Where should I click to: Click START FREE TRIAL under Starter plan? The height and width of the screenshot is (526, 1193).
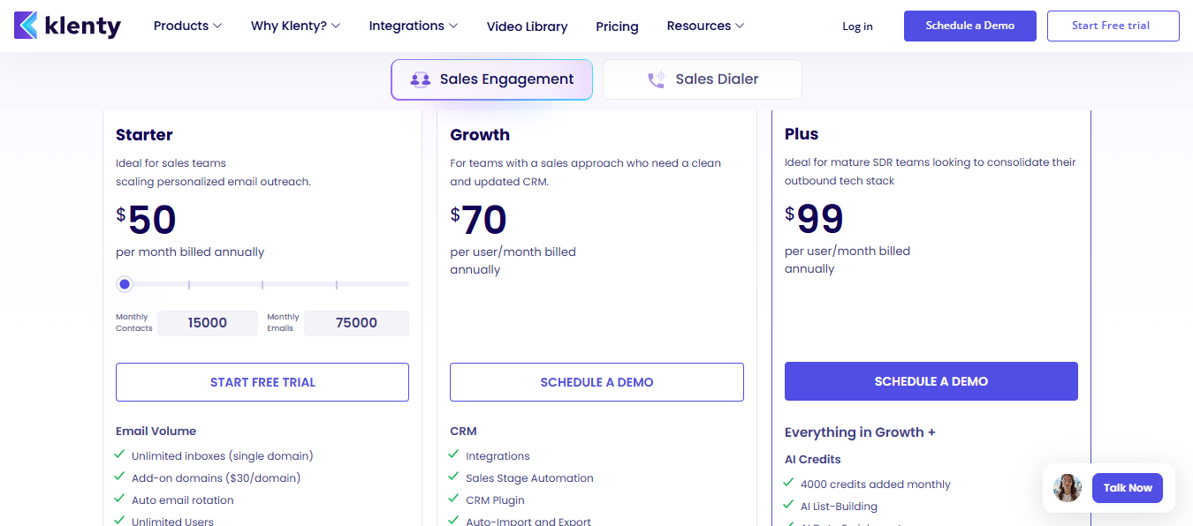click(262, 382)
